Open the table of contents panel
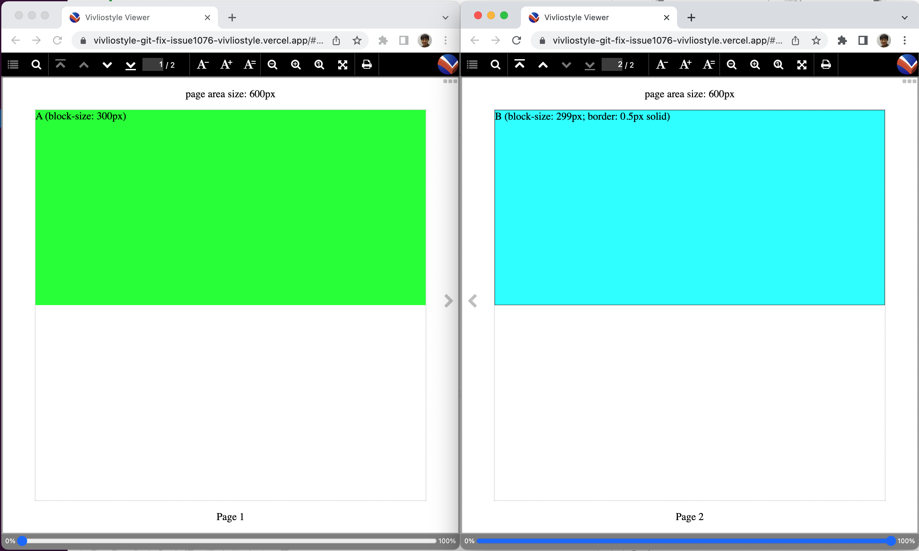Image resolution: width=919 pixels, height=551 pixels. point(13,64)
